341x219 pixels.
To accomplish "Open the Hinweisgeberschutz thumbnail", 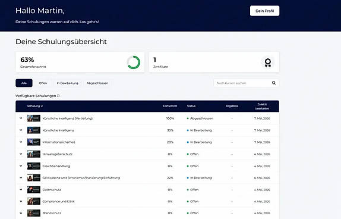I will 34,154.
